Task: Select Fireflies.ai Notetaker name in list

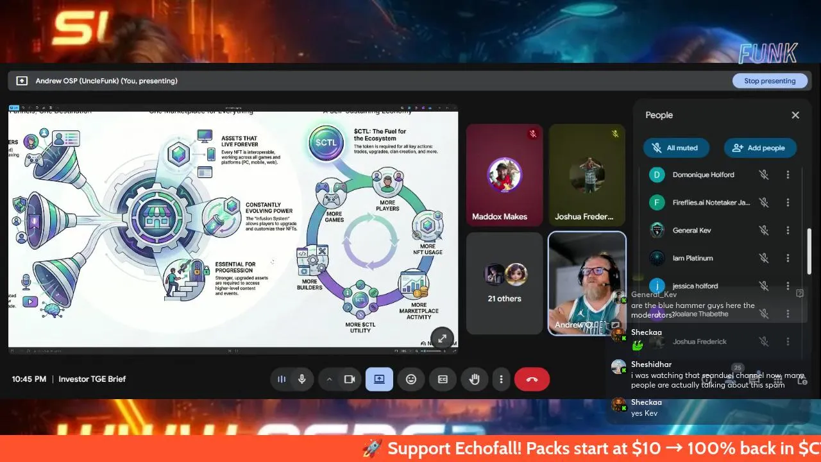Action: 711,202
